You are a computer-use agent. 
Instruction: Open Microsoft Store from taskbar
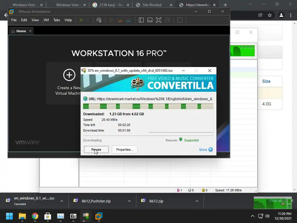pyautogui.click(x=48, y=216)
